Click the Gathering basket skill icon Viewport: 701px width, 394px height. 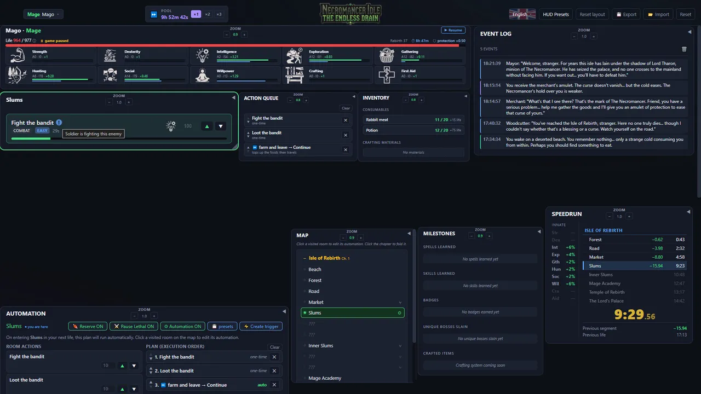coord(387,56)
